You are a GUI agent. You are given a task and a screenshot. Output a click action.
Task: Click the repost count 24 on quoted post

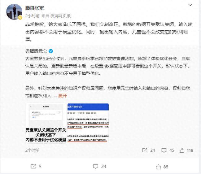[x=153, y=150]
